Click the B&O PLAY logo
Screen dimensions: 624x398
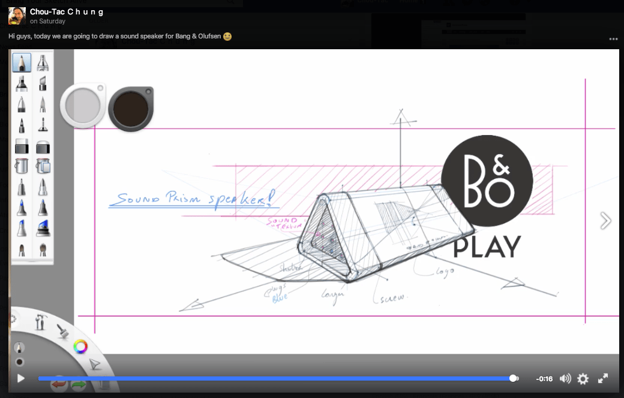pos(487,197)
